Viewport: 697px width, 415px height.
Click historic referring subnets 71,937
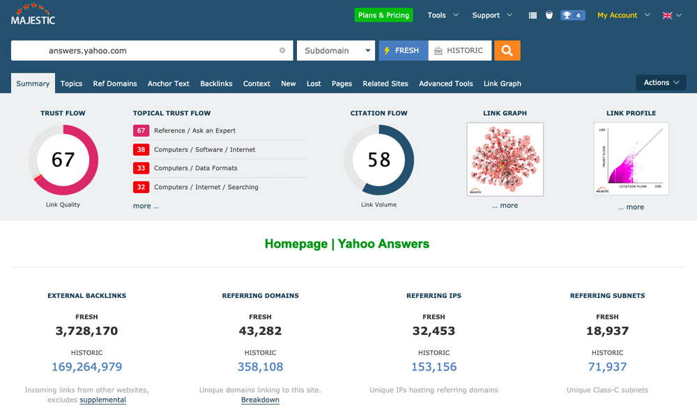tap(607, 367)
